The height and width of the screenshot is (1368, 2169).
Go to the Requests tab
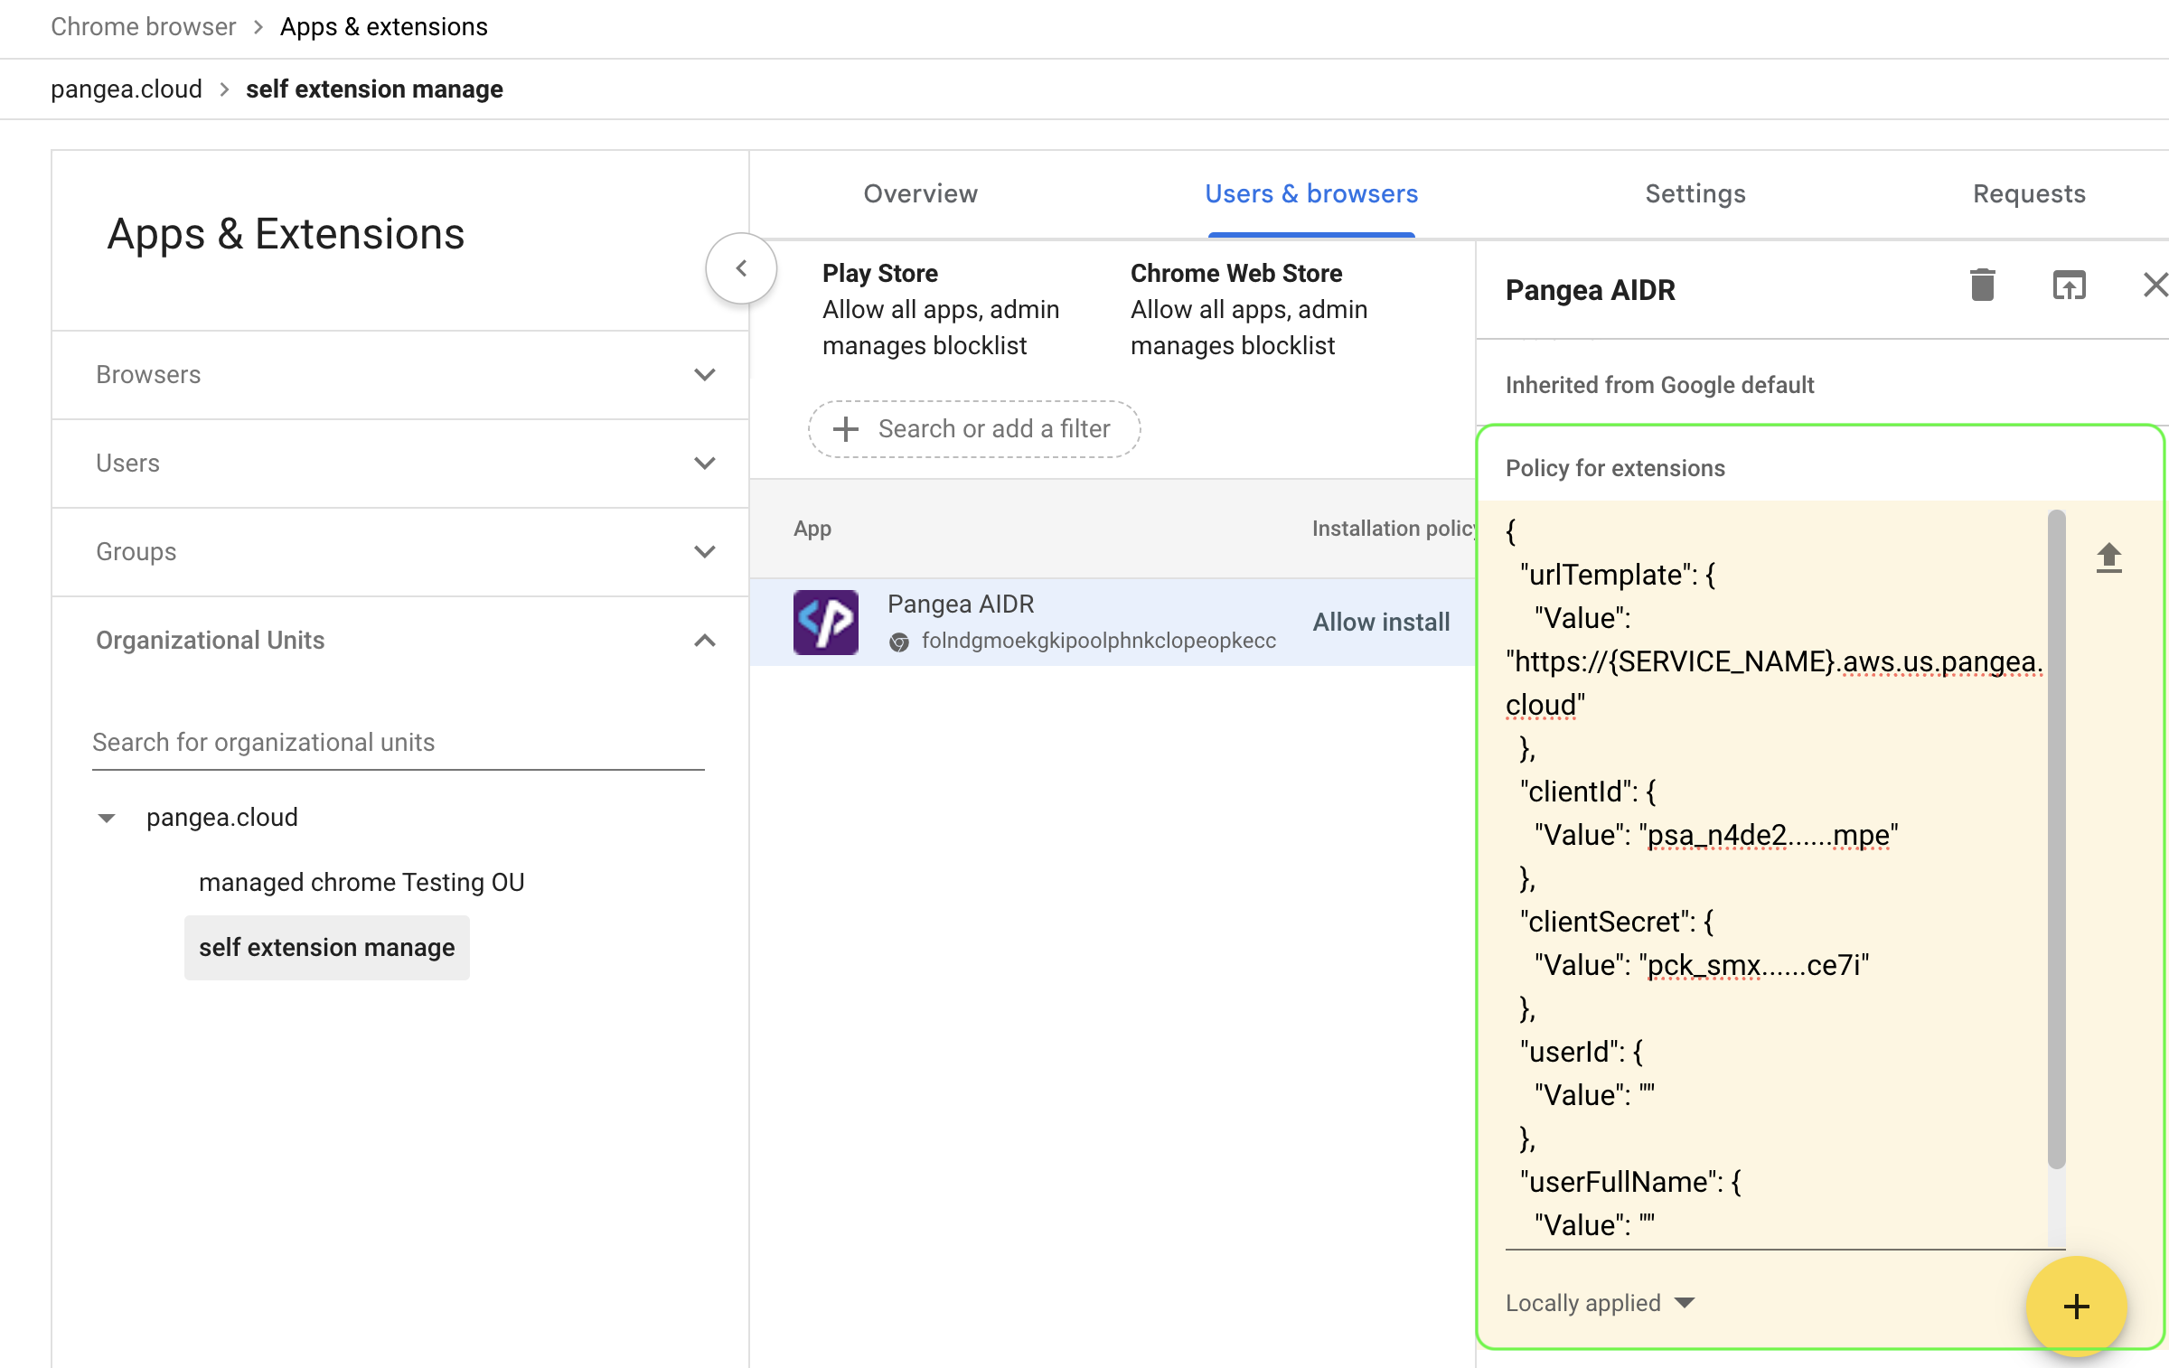pos(2029,194)
